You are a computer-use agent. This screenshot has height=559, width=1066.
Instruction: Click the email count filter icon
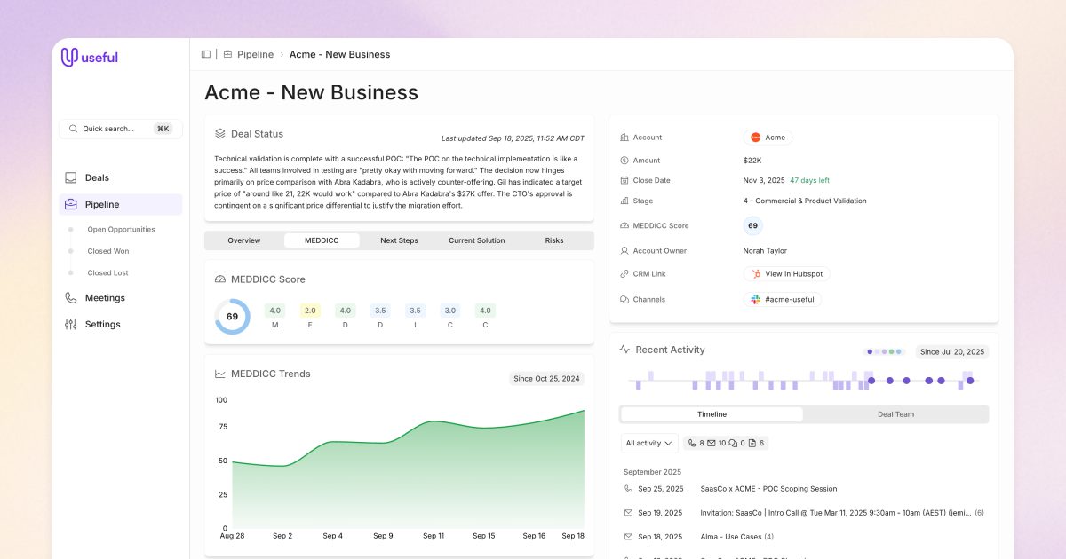point(712,443)
